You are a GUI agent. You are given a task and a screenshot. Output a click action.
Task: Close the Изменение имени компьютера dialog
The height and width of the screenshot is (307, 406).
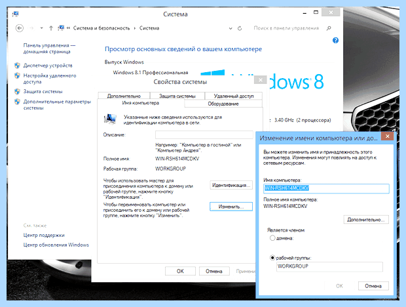click(388, 136)
